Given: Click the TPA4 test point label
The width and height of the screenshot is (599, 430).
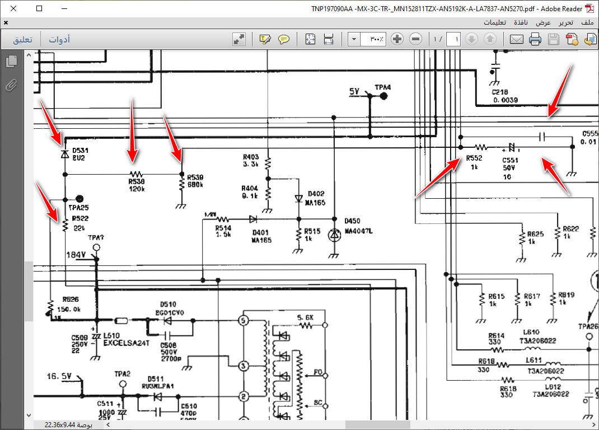Looking at the screenshot, I should [x=383, y=87].
